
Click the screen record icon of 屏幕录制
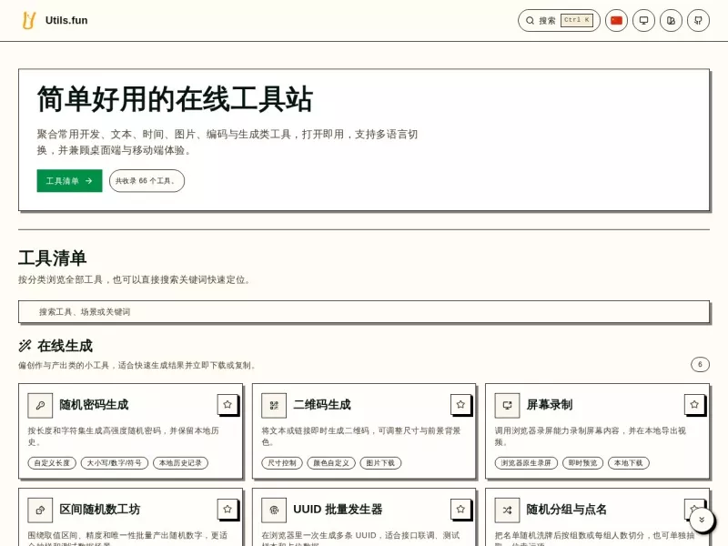coord(508,405)
